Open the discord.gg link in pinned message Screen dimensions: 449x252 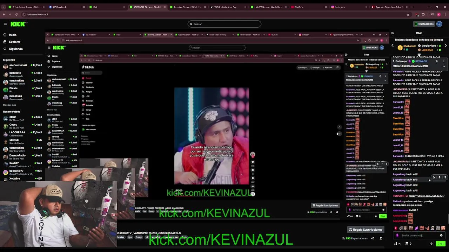[410, 66]
